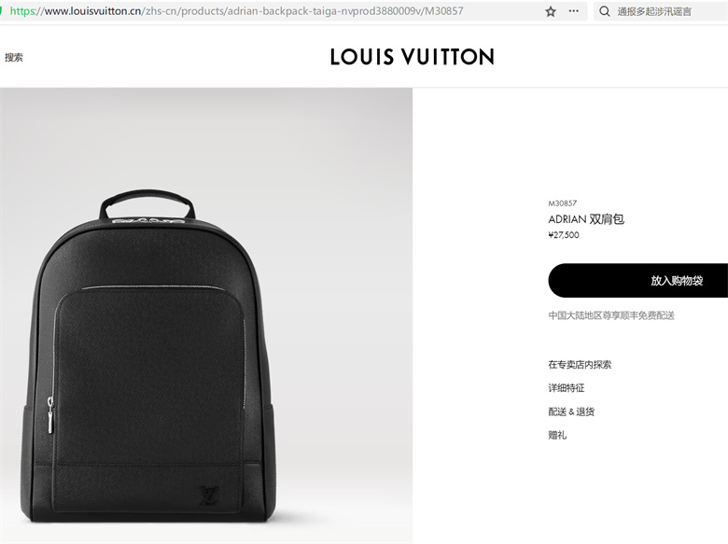Click the Louis Vuitton logo
Viewport: 728px width, 544px height.
(413, 57)
